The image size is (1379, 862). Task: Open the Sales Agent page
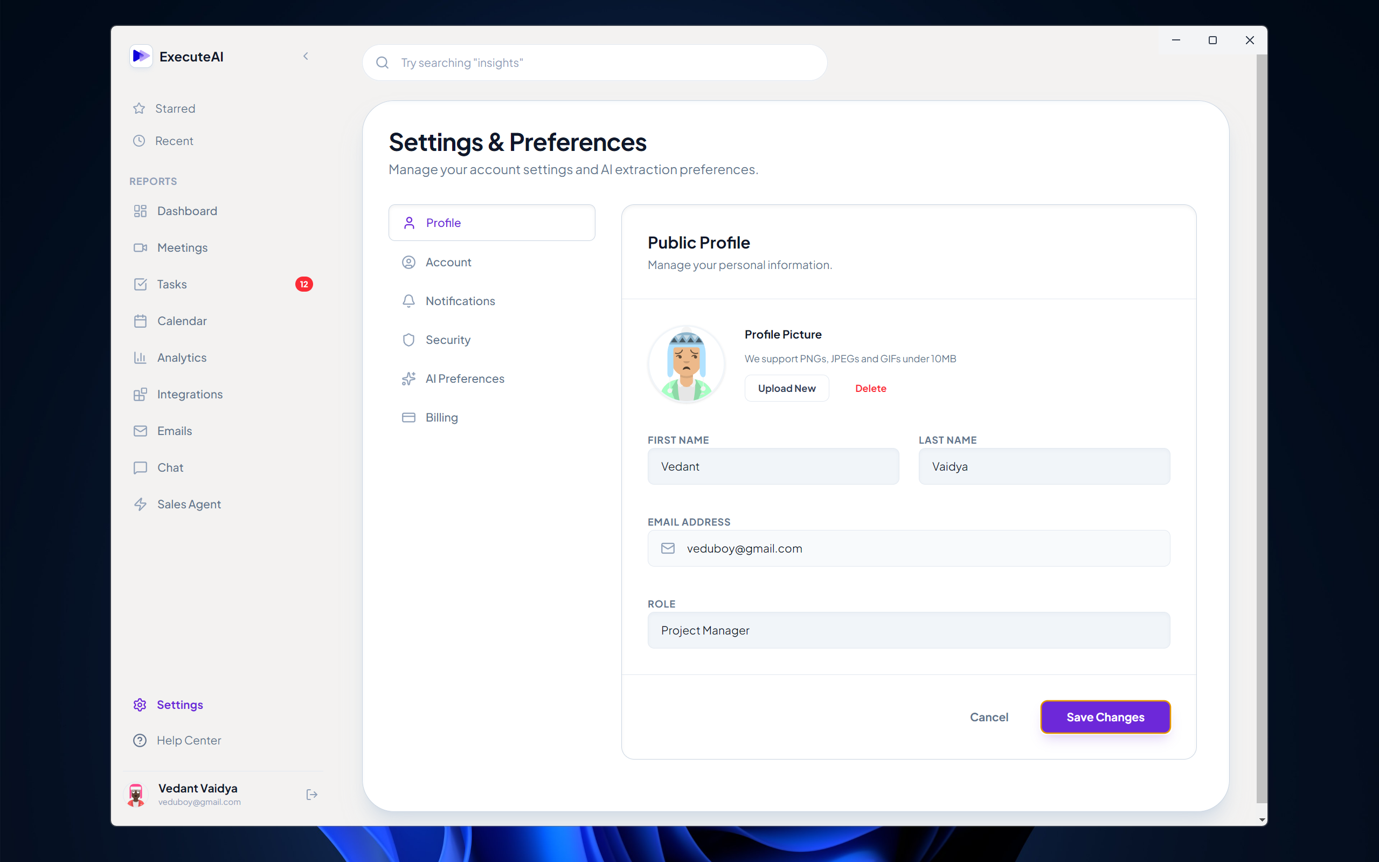click(188, 504)
